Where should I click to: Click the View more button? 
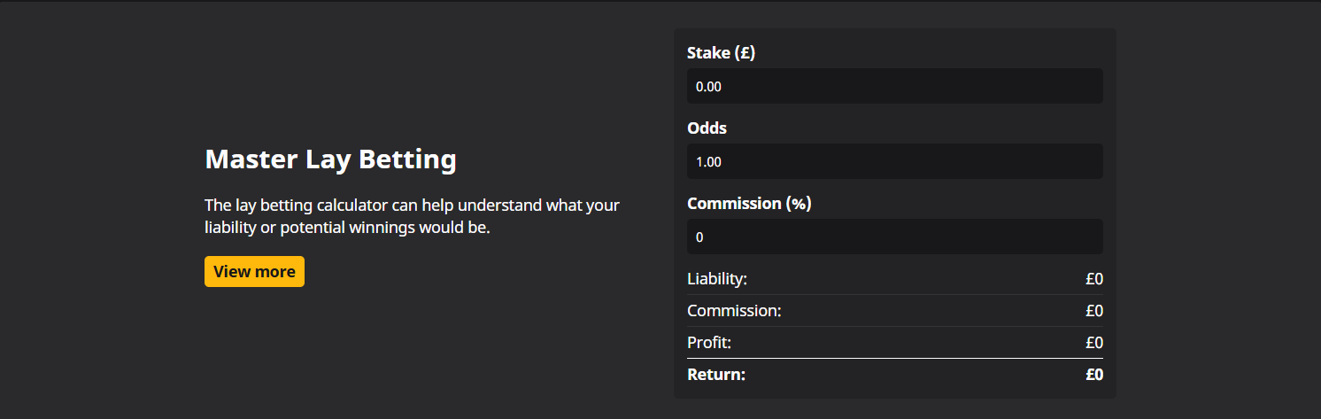click(x=254, y=272)
